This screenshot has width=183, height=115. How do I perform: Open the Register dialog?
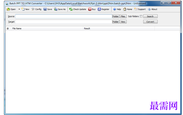point(104,9)
